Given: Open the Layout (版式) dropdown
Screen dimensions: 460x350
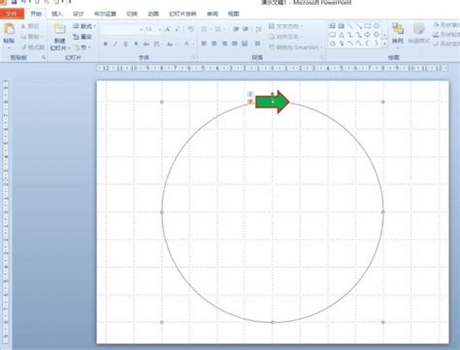Looking at the screenshot, I should (84, 26).
